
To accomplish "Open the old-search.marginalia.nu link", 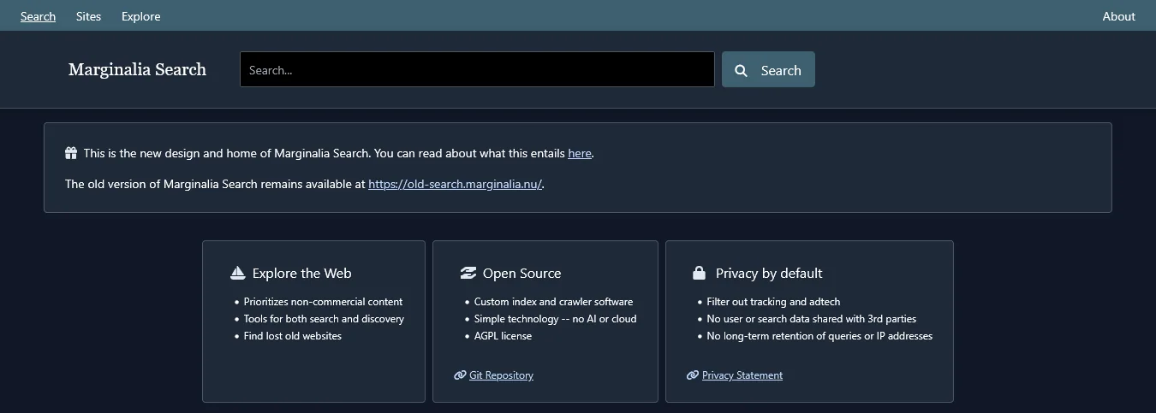I will point(455,184).
